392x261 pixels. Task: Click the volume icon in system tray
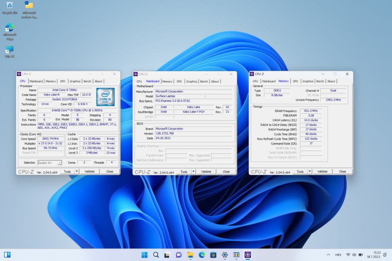[x=354, y=255]
